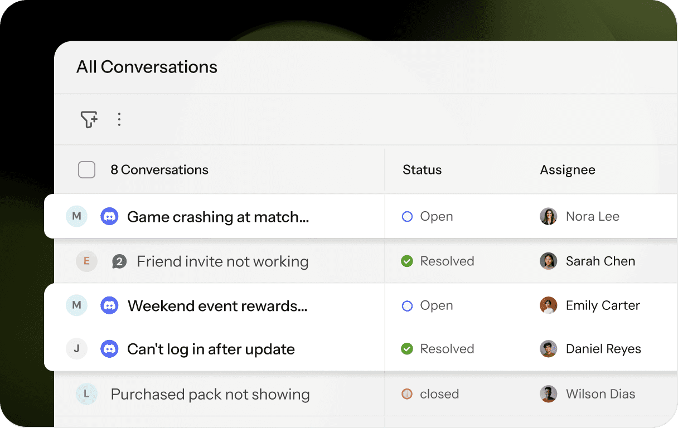Image resolution: width=678 pixels, height=428 pixels.
Task: Click M avatar on Weekend event rewards row
Action: click(76, 305)
